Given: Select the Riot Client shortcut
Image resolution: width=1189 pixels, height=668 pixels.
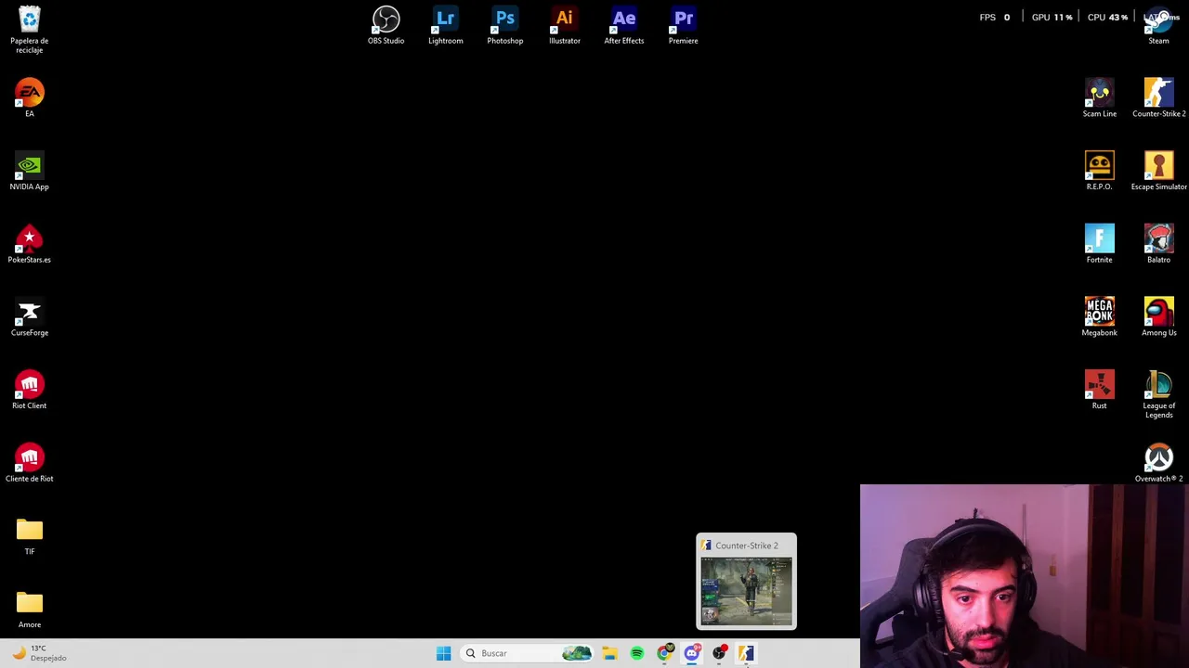Looking at the screenshot, I should (30, 390).
